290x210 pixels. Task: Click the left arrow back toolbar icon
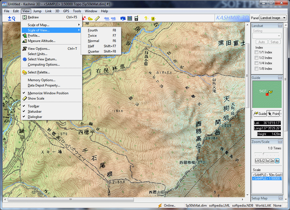click(x=107, y=18)
